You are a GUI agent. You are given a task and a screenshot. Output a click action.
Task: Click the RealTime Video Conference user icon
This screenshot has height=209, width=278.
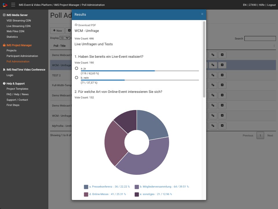tap(4, 69)
